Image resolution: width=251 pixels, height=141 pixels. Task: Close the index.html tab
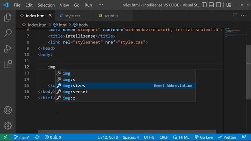pos(50,16)
